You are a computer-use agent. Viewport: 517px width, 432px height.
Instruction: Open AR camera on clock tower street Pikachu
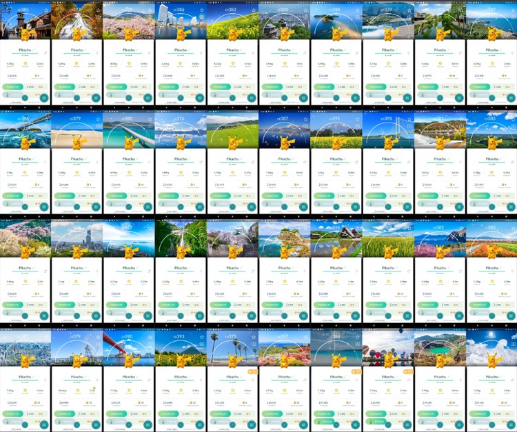(x=46, y=17)
